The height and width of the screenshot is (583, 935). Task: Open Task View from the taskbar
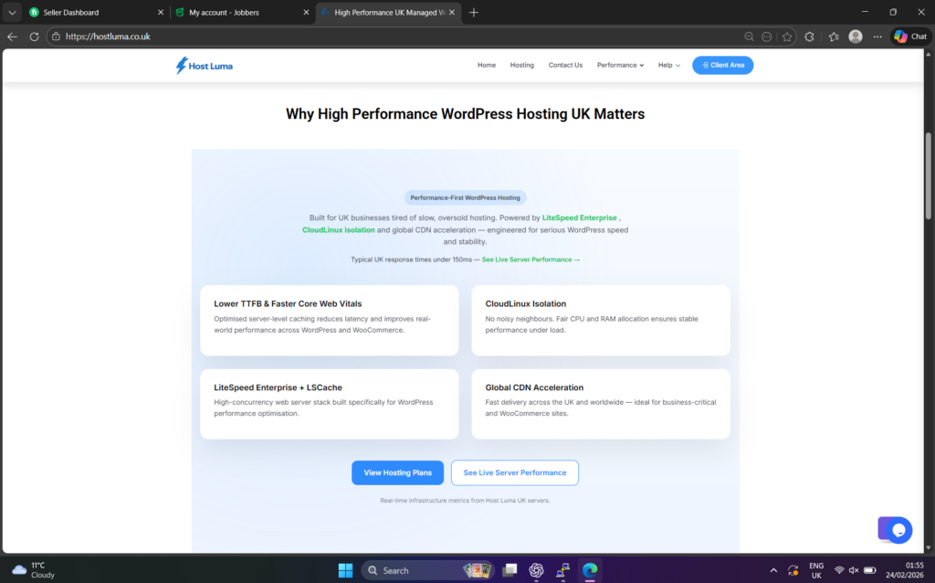tap(510, 570)
